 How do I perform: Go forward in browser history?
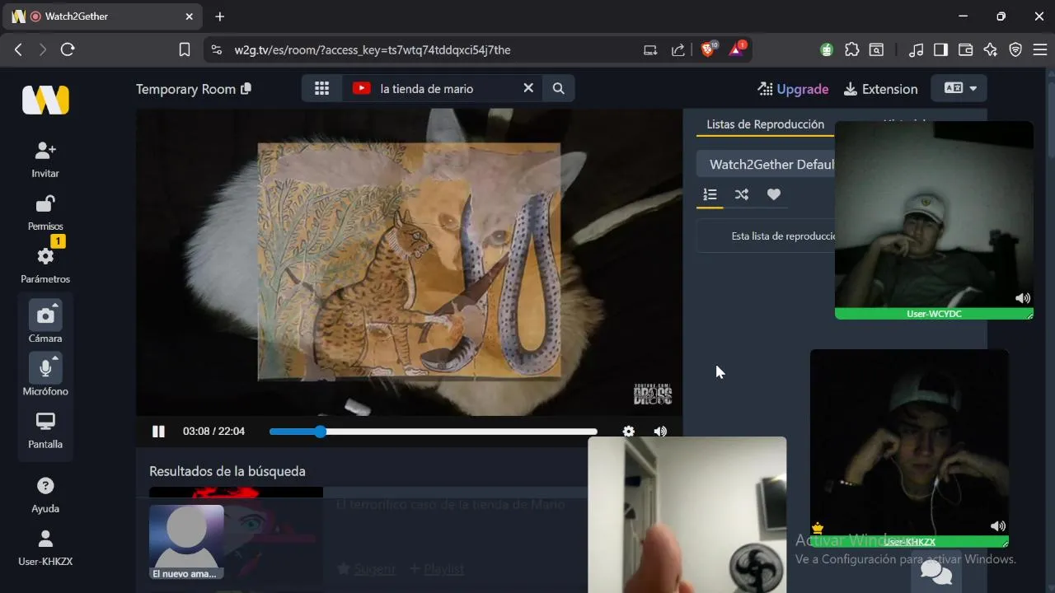coord(43,49)
